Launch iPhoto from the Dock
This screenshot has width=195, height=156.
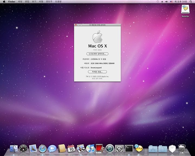81,148
